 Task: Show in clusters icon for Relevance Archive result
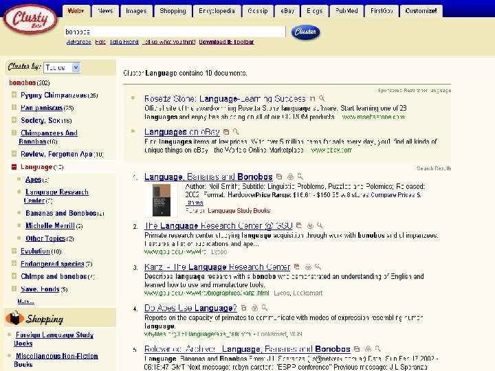[368, 349]
